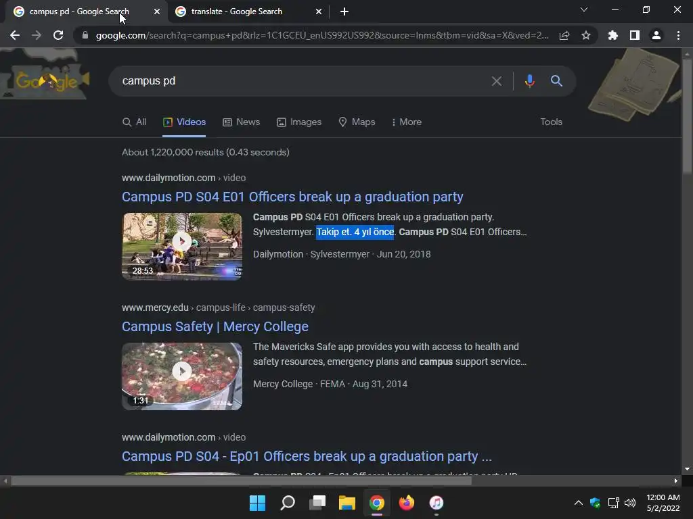Share this page using the share icon
Image resolution: width=693 pixels, height=519 pixels.
pos(564,35)
